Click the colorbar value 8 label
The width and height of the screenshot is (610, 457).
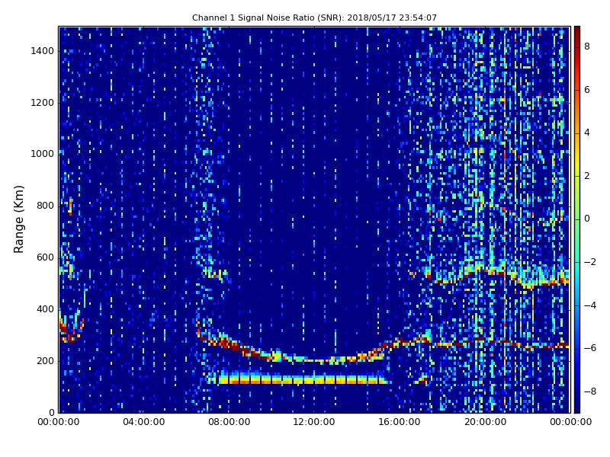pyautogui.click(x=587, y=46)
